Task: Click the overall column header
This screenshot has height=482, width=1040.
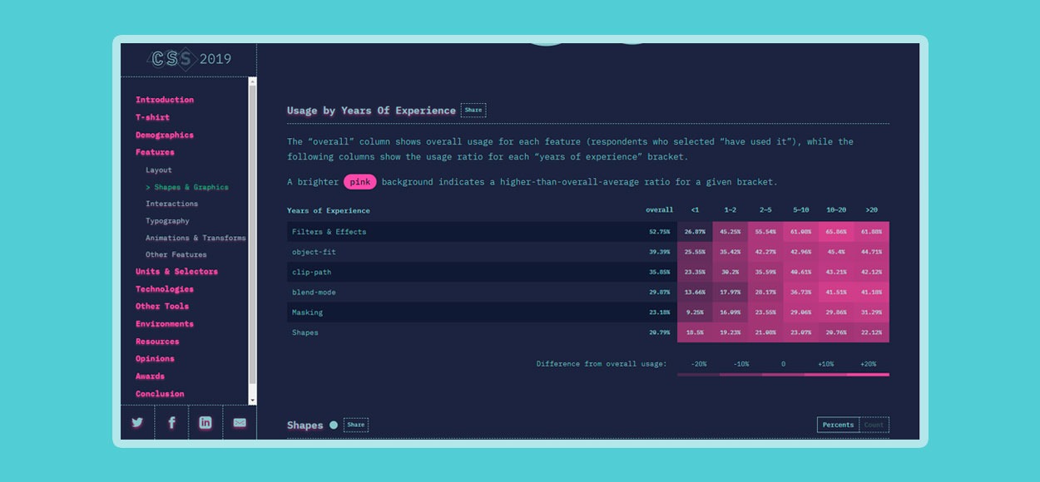Action: click(x=660, y=210)
